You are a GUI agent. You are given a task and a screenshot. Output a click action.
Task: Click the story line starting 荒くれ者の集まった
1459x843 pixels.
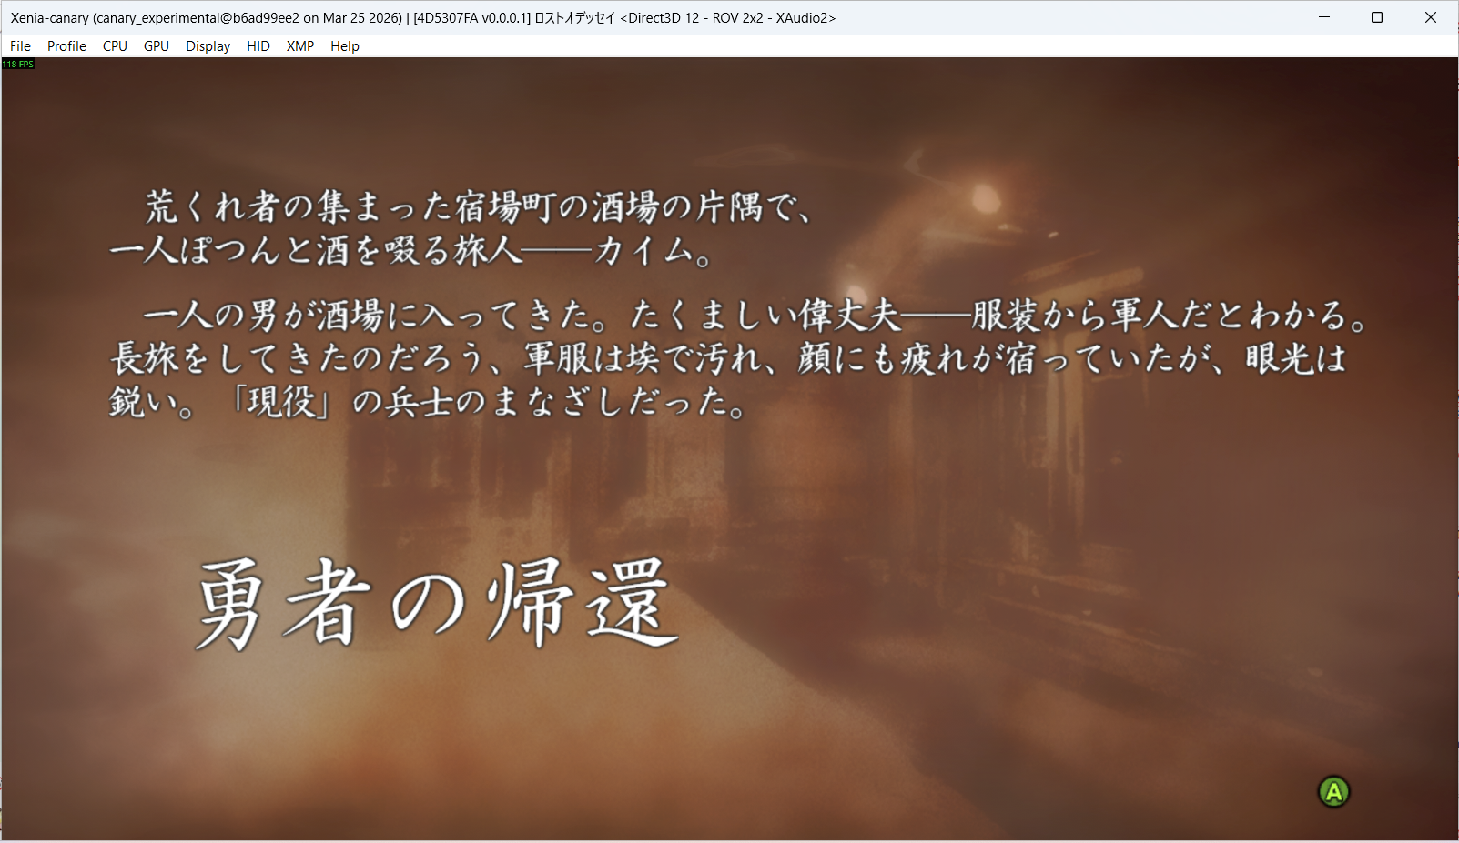click(x=479, y=207)
